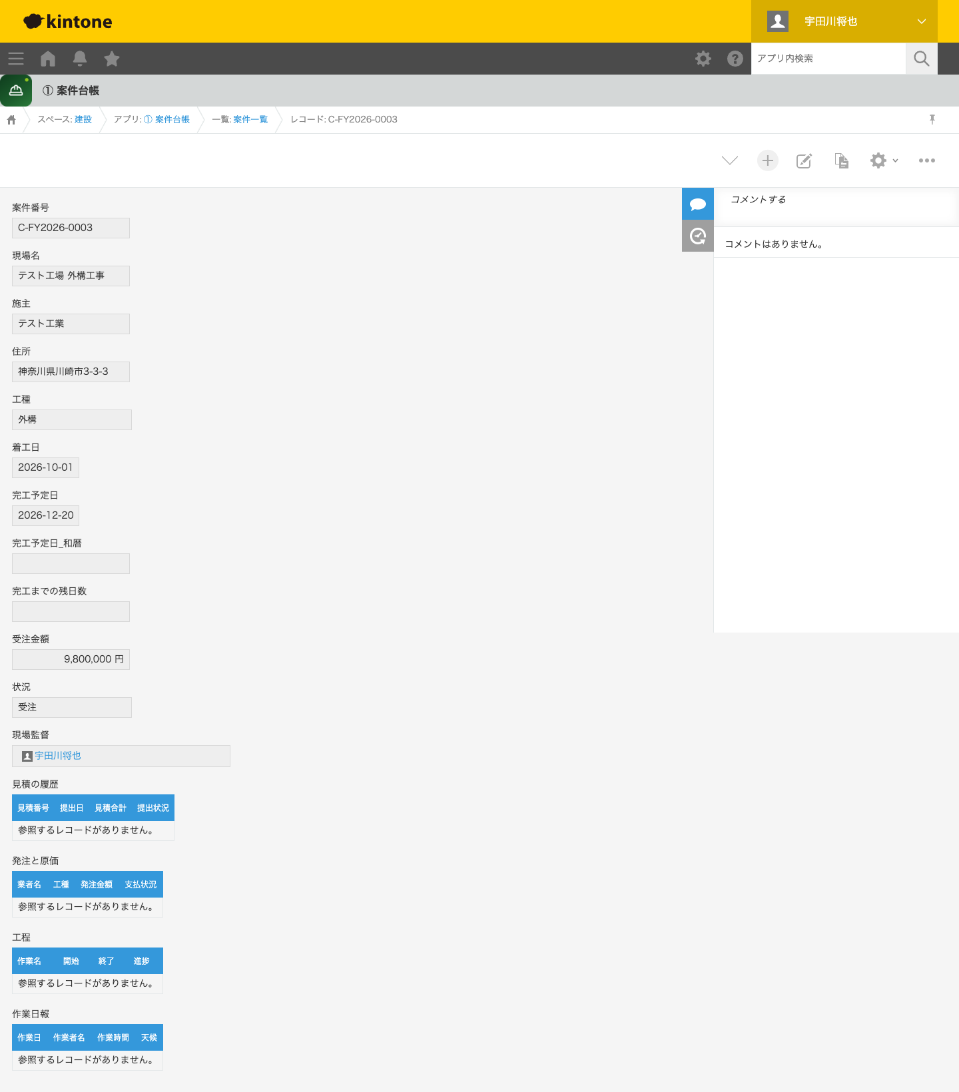
Task: Click the 施主 value テスト工業
Action: pos(71,324)
